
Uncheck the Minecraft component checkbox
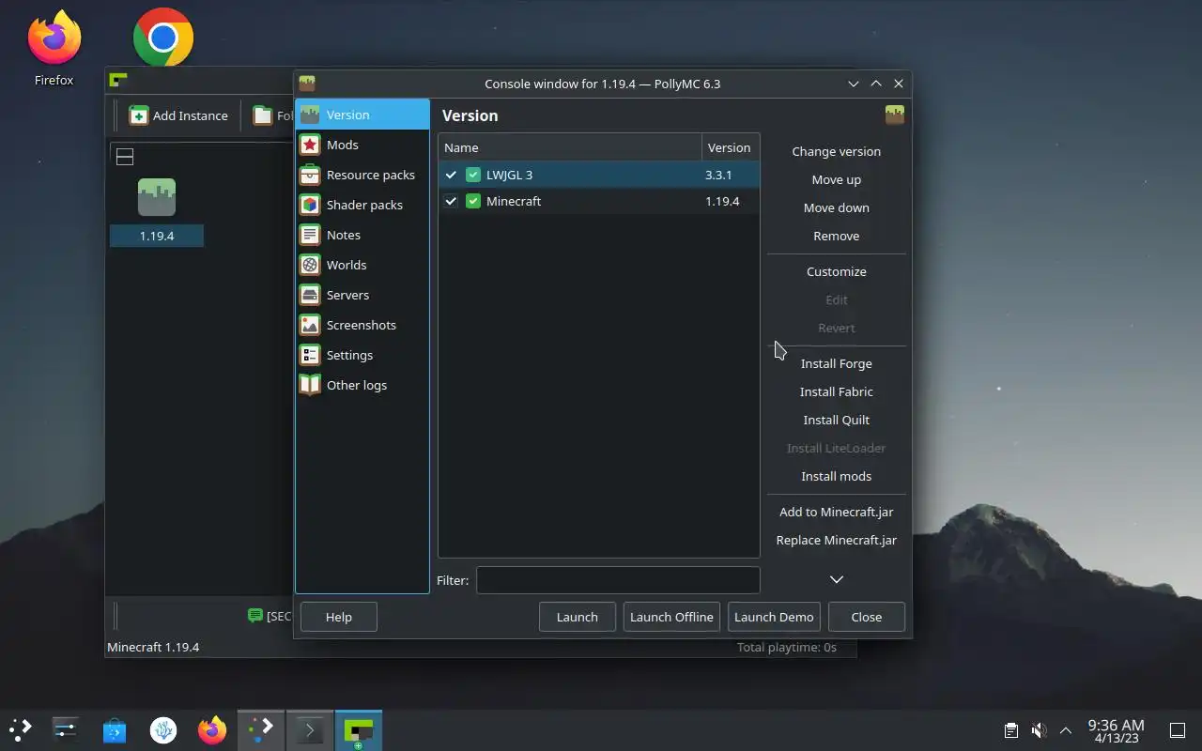(x=452, y=201)
